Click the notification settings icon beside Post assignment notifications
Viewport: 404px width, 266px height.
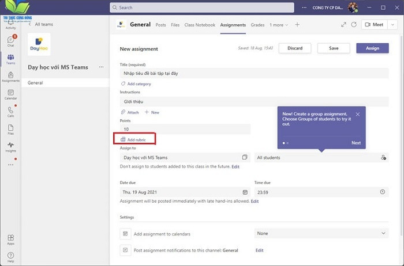pyautogui.click(x=125, y=250)
